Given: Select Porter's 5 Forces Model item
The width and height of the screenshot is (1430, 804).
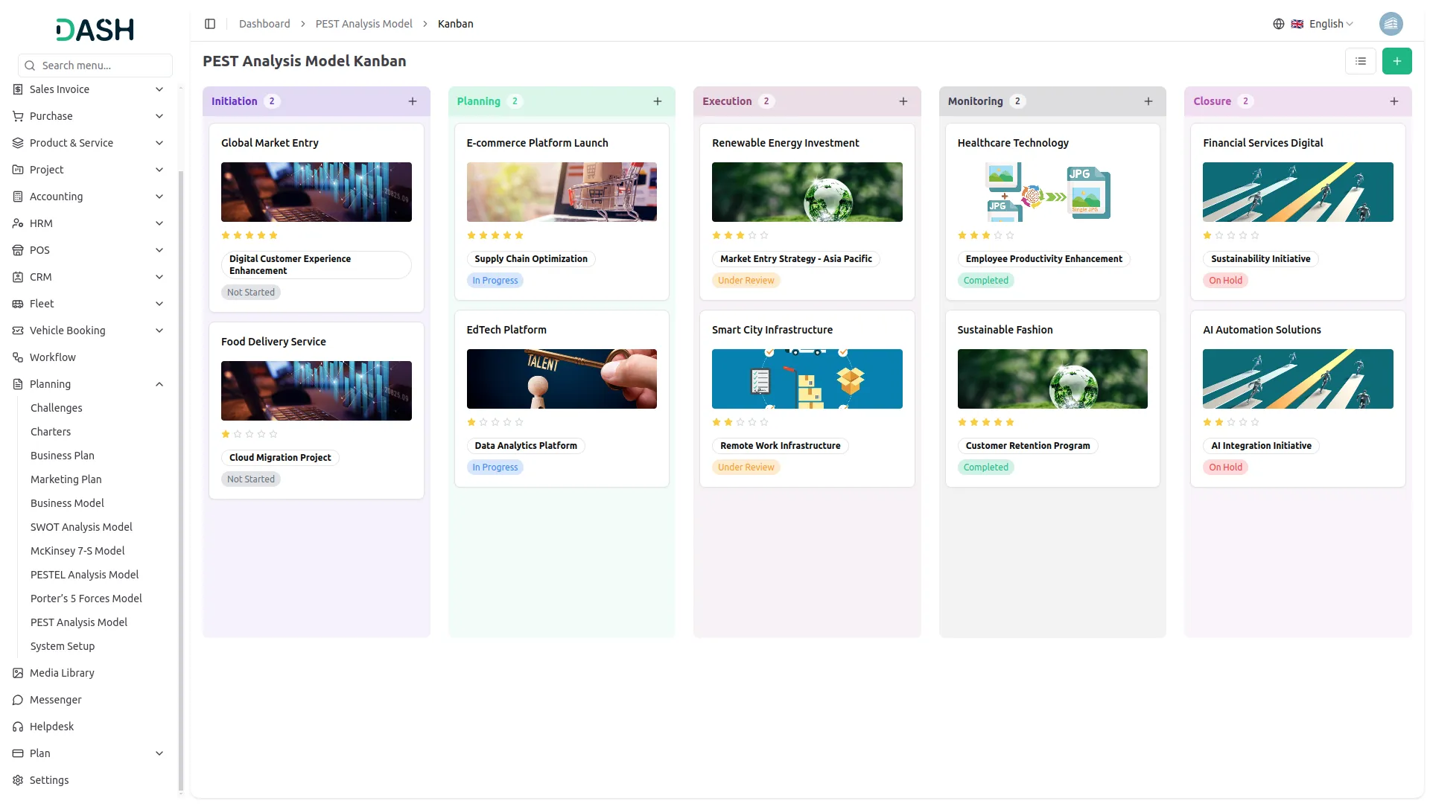Looking at the screenshot, I should 86,599.
